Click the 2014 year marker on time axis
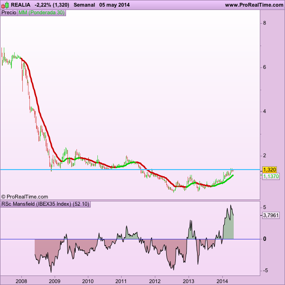The height and width of the screenshot is (285, 285). pos(222,281)
